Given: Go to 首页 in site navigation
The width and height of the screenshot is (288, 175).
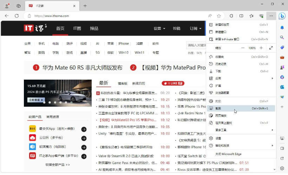Looking at the screenshot, I should pos(60,28).
